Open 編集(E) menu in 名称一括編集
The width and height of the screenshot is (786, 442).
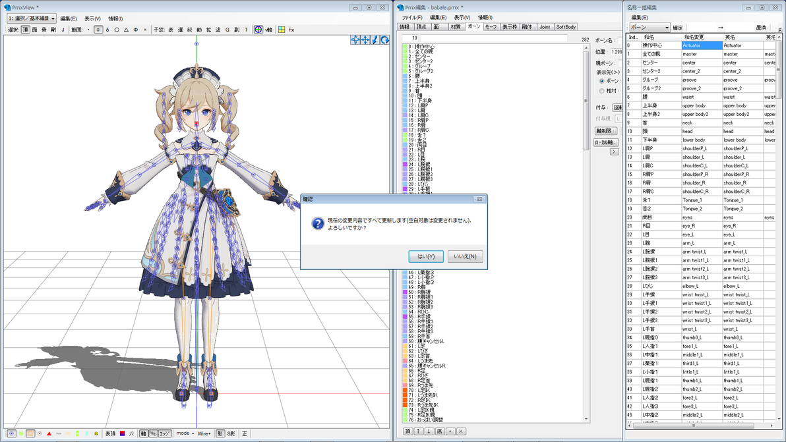point(639,18)
